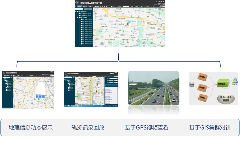This screenshot has width=240, height=141.
Task: Click the monitor logo of the dispatch platform
Action: (x=77, y=3)
